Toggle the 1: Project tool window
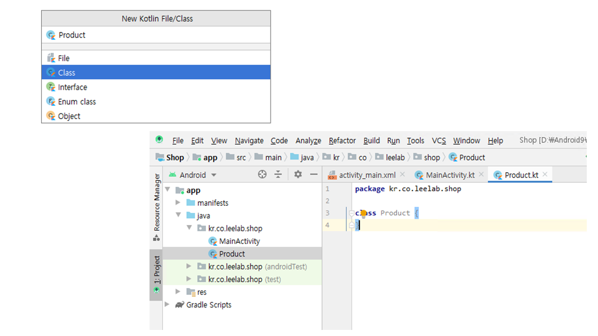This screenshot has height=336, width=598. pyautogui.click(x=157, y=271)
